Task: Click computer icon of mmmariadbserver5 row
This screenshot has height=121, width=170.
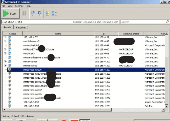Action: pyautogui.click(x=10, y=58)
